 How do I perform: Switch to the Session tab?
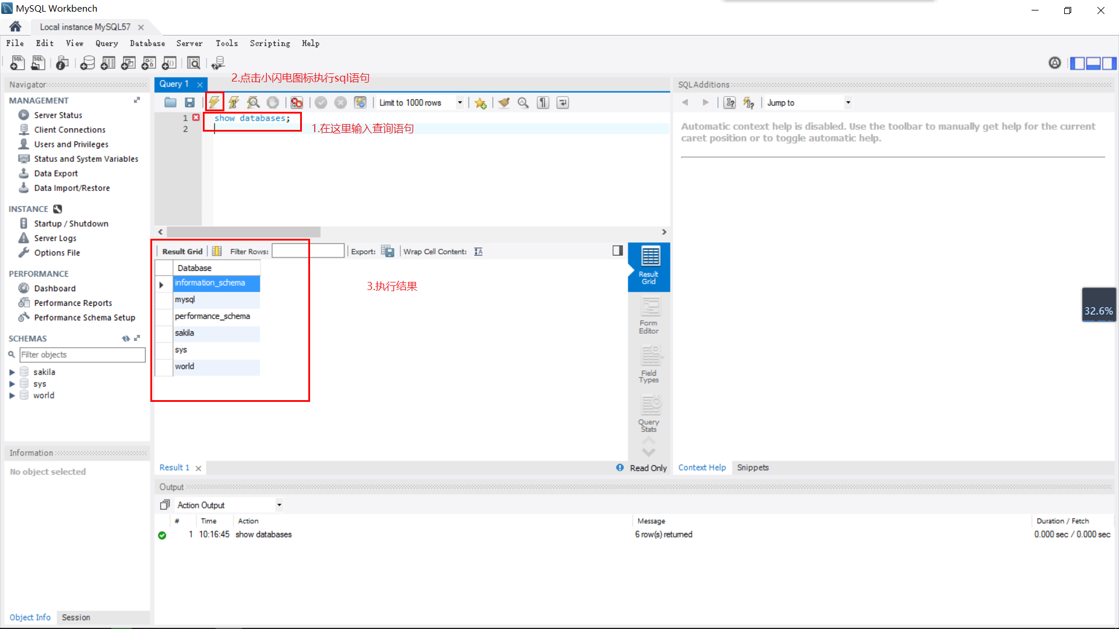(x=76, y=617)
